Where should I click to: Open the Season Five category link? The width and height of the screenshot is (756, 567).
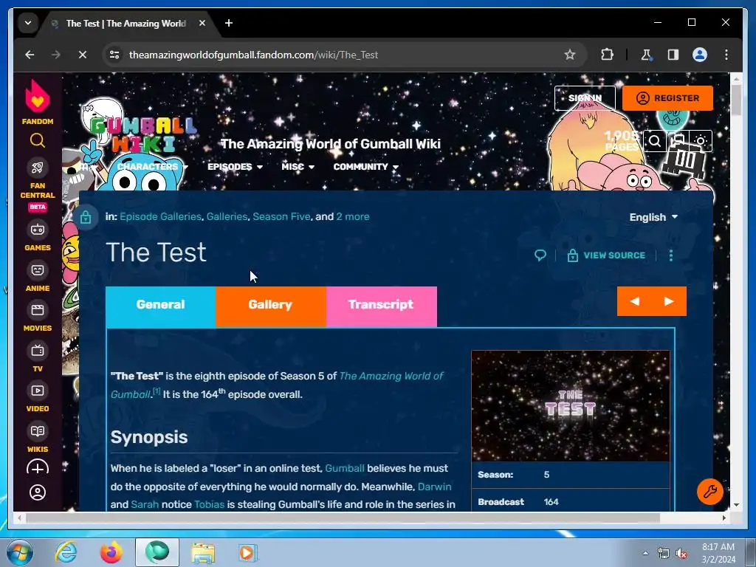pos(281,216)
